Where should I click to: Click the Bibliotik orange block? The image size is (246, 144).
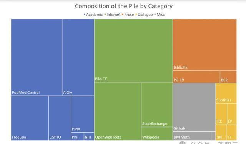coord(205,45)
